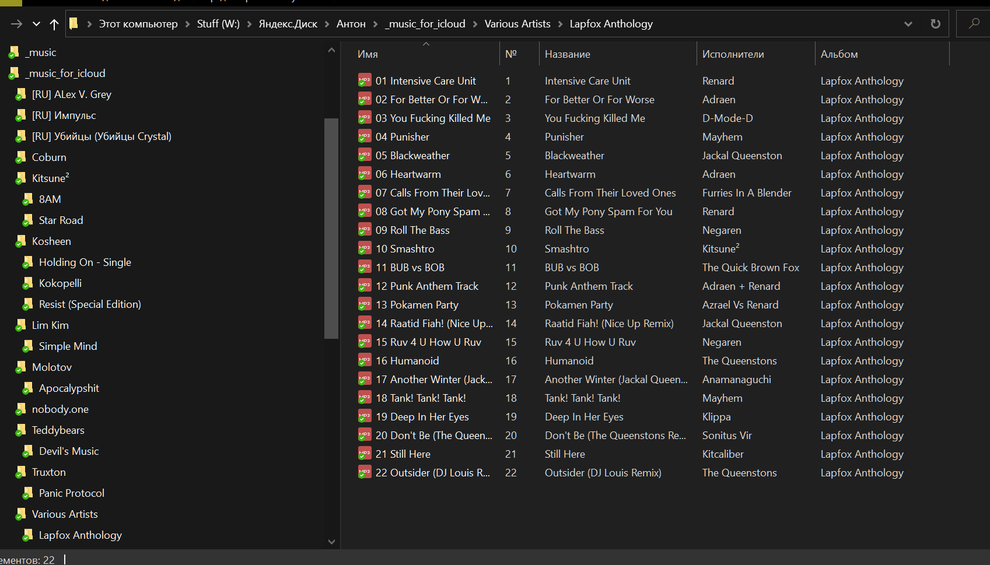Go to Этот компьютер in breadcrumb

(x=138, y=24)
